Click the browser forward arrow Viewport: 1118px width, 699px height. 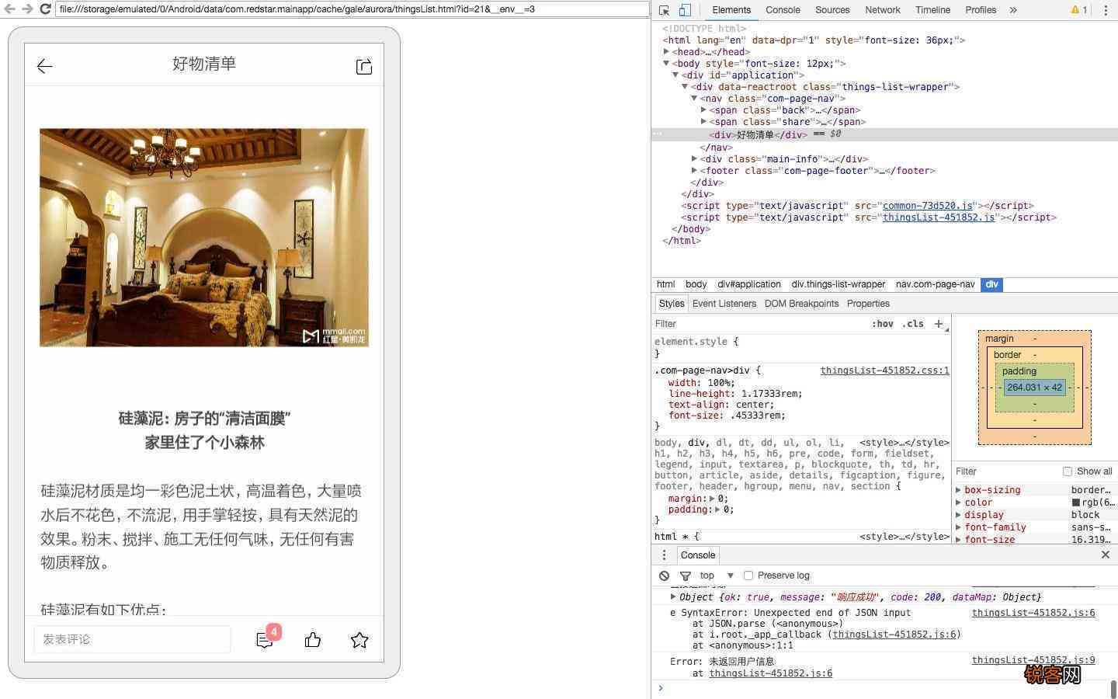(x=27, y=9)
